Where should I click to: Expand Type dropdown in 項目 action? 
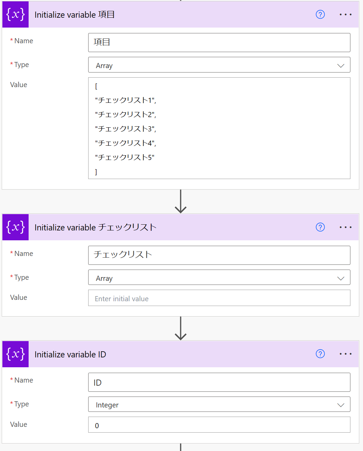click(x=219, y=65)
